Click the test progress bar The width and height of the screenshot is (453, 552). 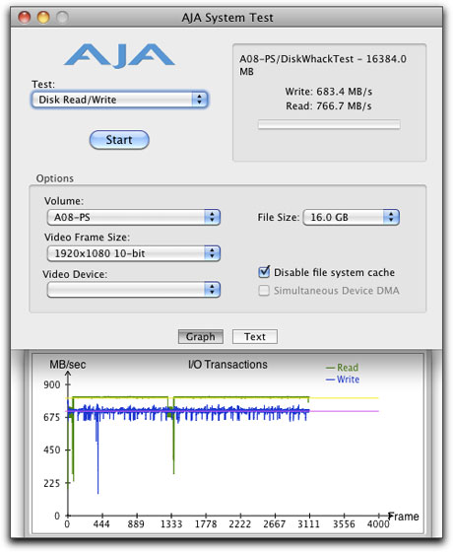tap(329, 124)
